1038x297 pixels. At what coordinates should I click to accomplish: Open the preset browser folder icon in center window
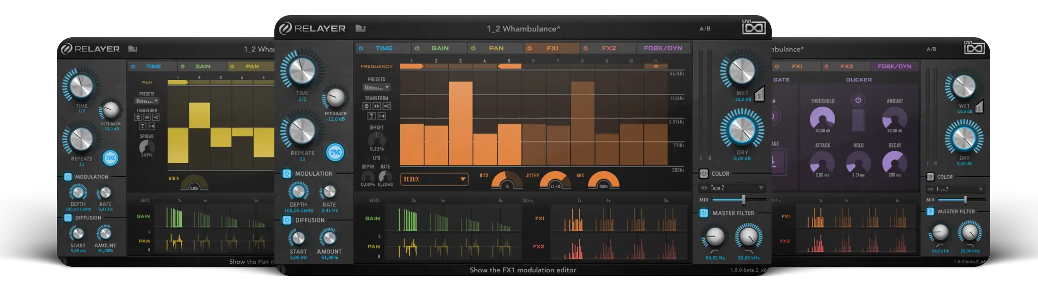(x=360, y=29)
